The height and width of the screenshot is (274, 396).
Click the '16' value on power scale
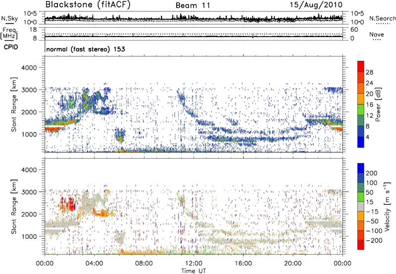pyautogui.click(x=369, y=105)
